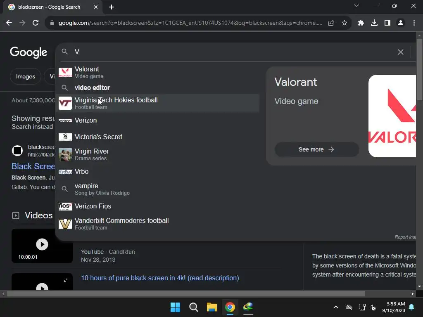Click the Google logo

tap(29, 52)
